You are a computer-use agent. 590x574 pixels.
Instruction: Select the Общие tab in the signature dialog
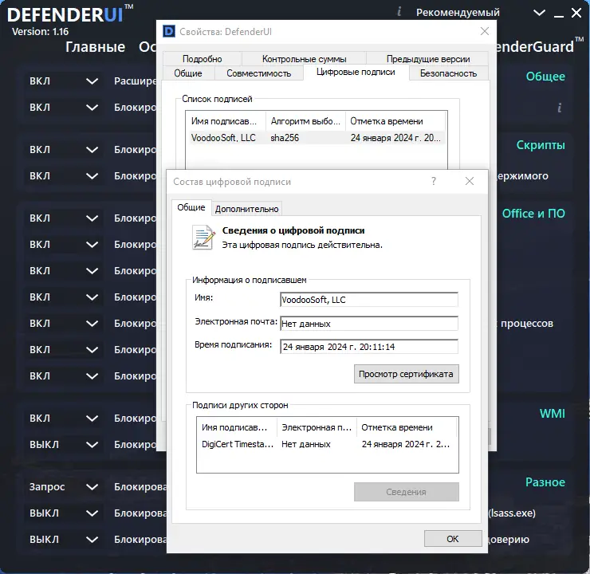[x=191, y=207]
